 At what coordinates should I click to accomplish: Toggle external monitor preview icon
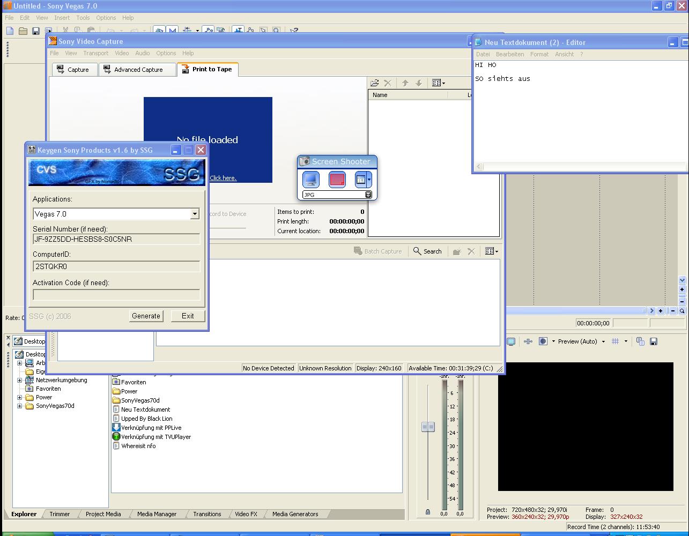click(511, 341)
